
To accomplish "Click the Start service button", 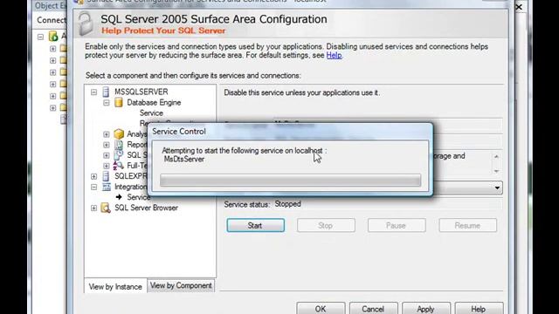I will pyautogui.click(x=255, y=225).
